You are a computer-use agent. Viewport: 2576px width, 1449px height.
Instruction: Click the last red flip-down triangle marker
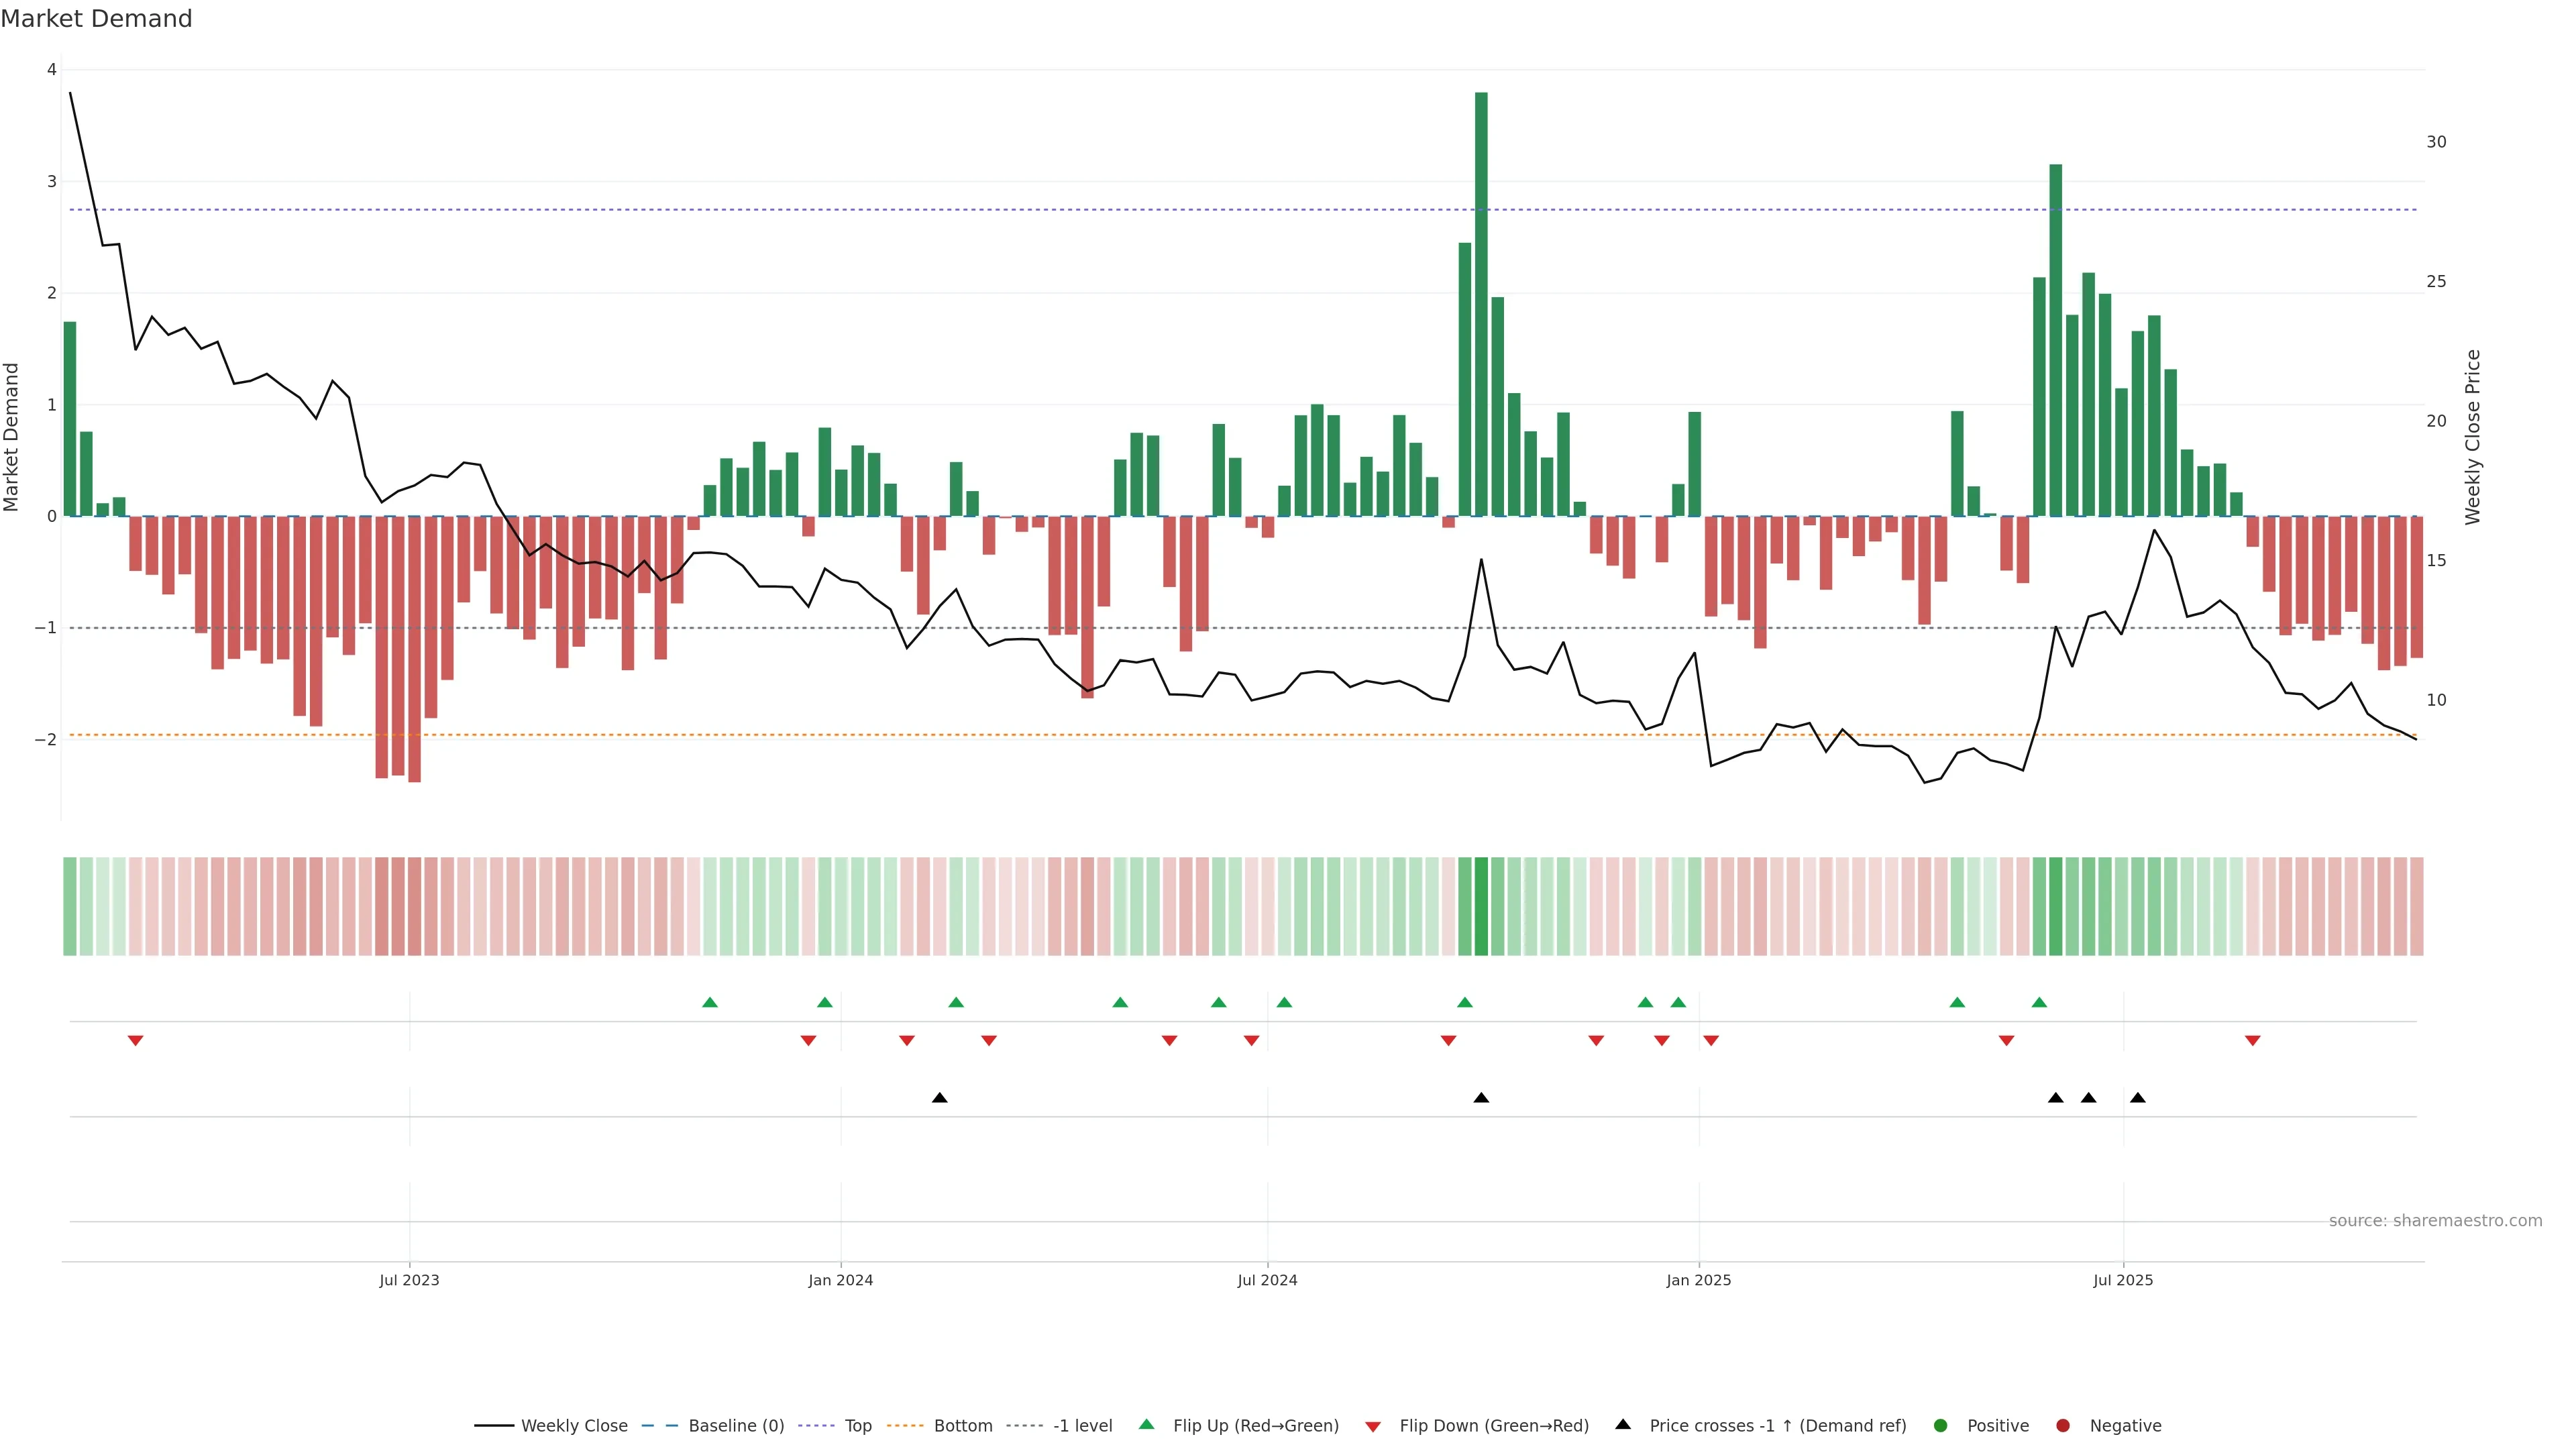pos(2253,1041)
